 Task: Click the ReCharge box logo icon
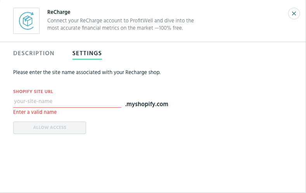(26, 21)
